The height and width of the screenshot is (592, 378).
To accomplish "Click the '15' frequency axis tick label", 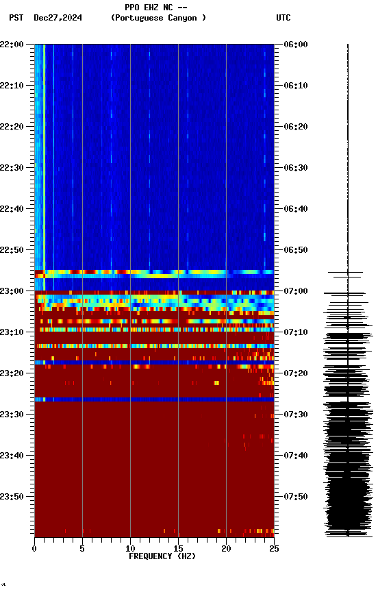I will tap(178, 549).
